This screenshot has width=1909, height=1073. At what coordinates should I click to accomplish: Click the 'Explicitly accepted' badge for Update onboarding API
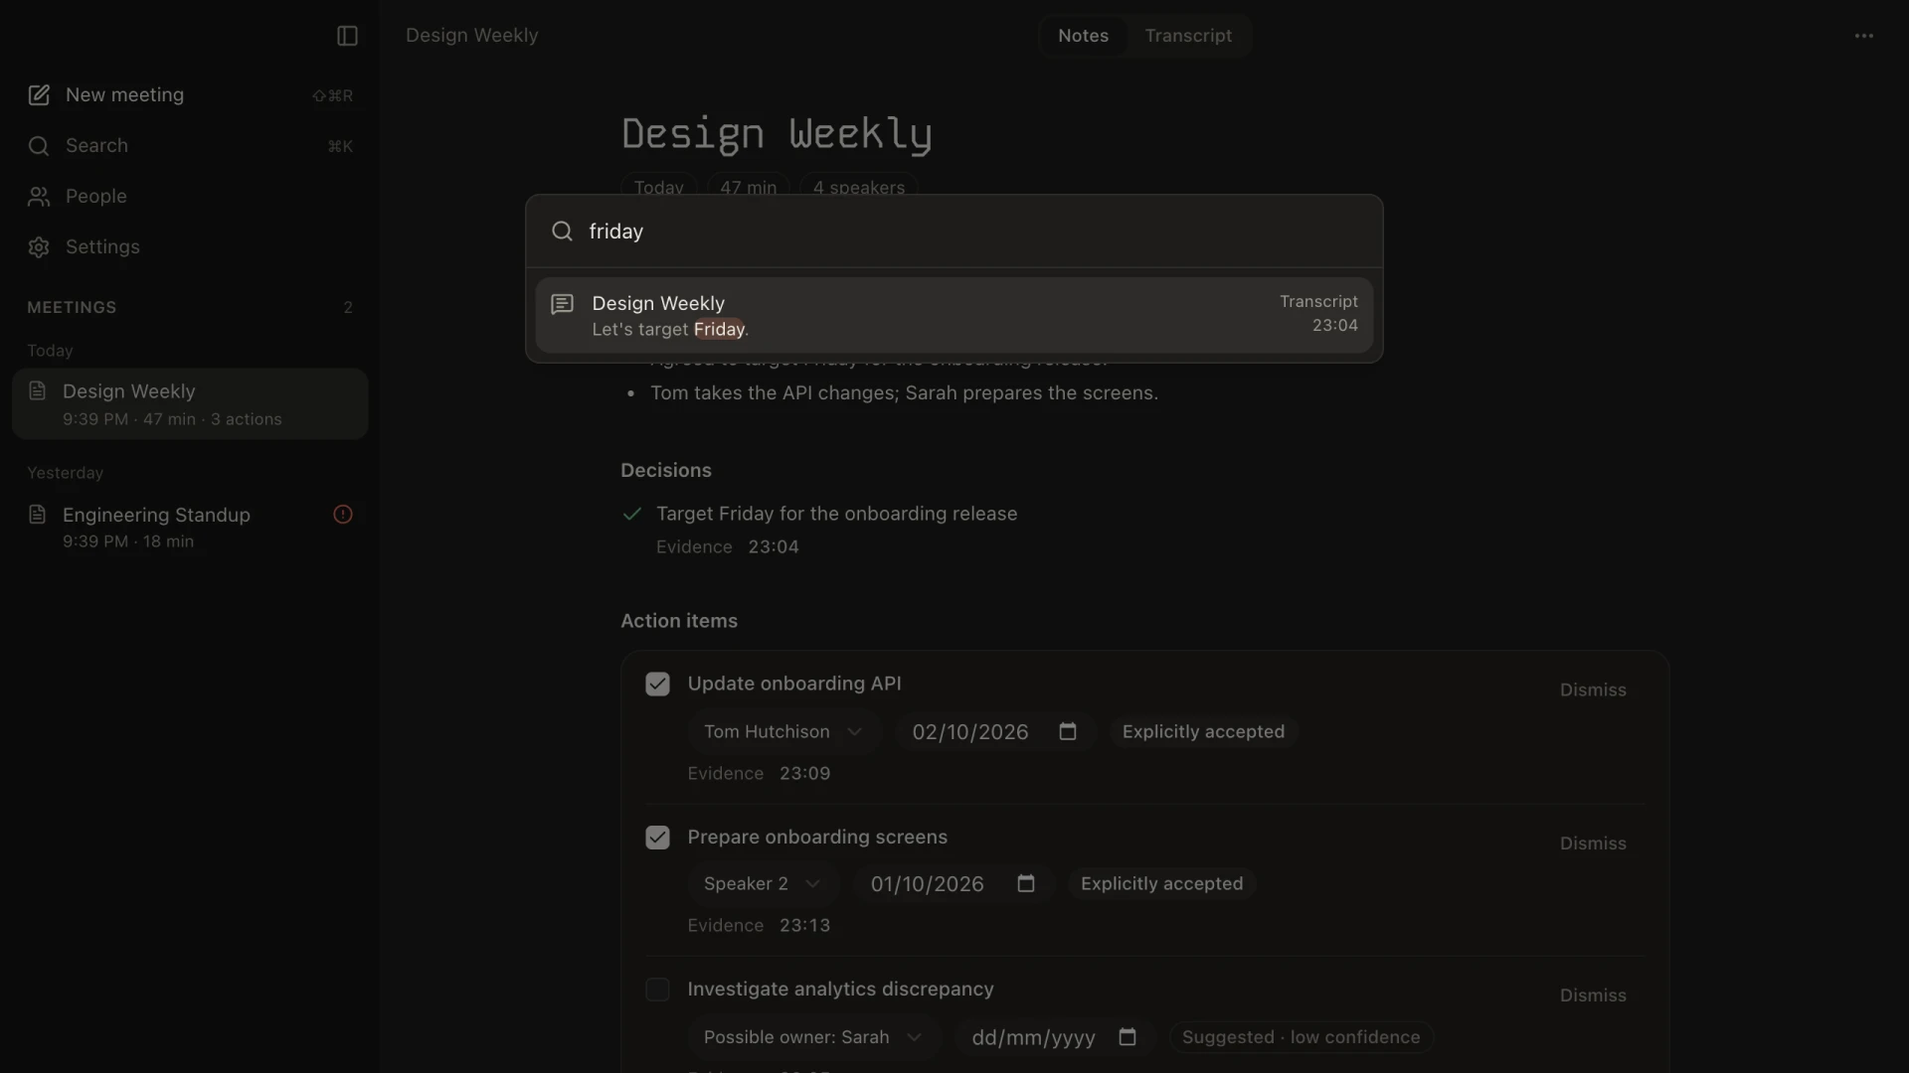pyautogui.click(x=1203, y=731)
